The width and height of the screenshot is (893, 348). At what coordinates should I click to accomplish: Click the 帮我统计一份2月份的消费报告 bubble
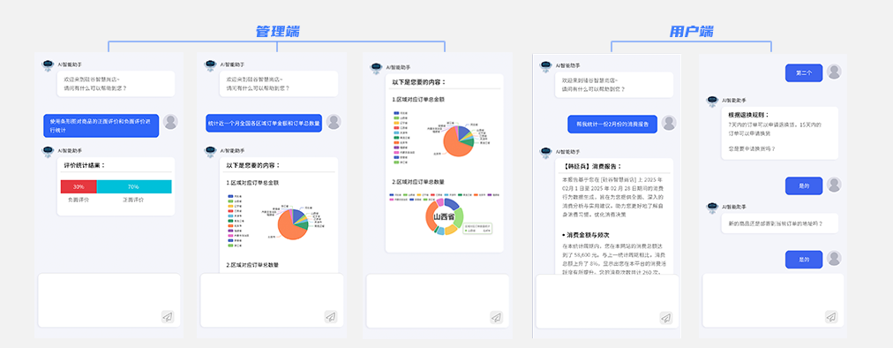point(612,124)
